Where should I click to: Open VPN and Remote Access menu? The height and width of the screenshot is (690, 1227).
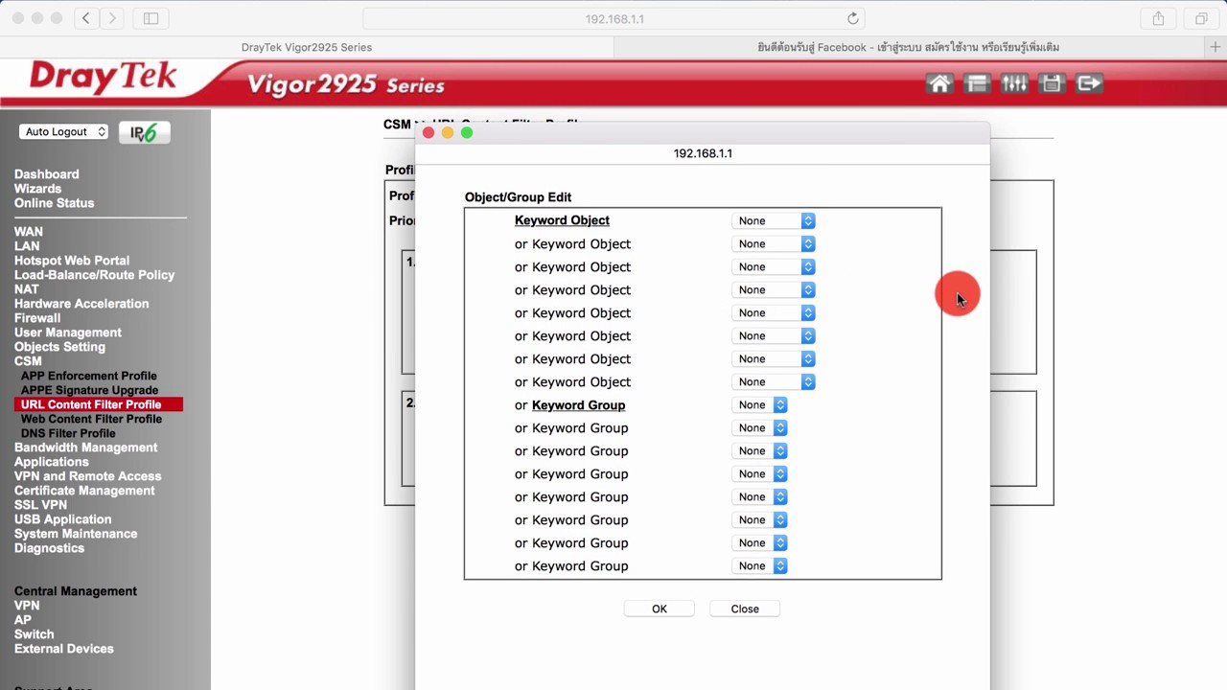88,476
